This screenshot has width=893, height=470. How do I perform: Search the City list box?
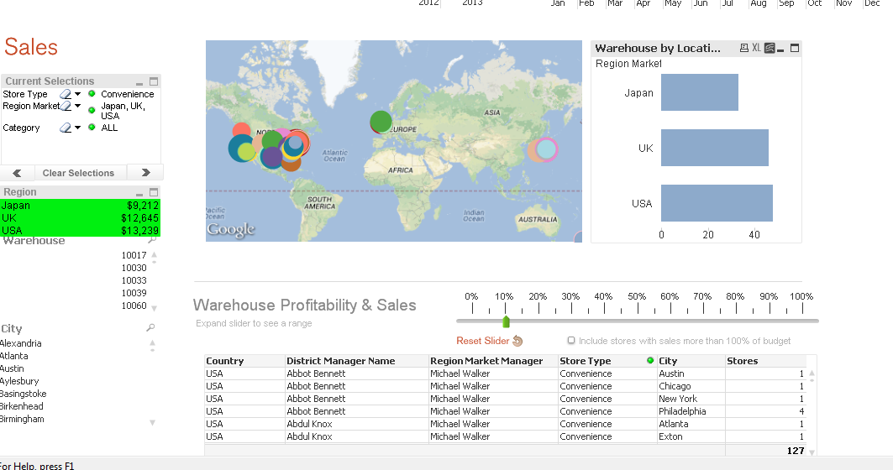point(150,328)
